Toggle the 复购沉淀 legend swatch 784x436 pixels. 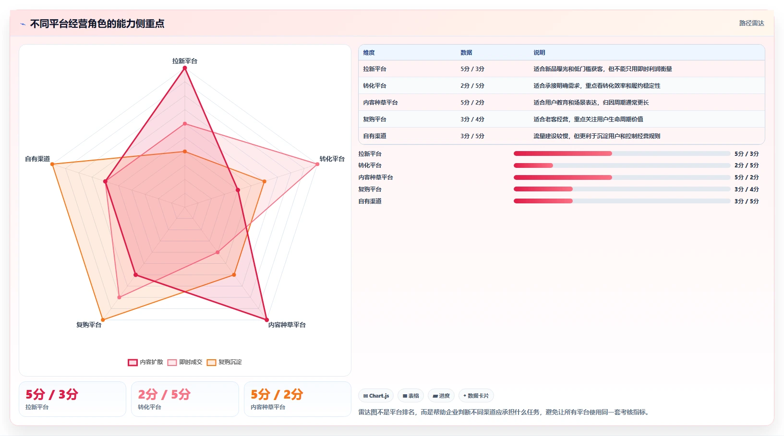tap(211, 362)
